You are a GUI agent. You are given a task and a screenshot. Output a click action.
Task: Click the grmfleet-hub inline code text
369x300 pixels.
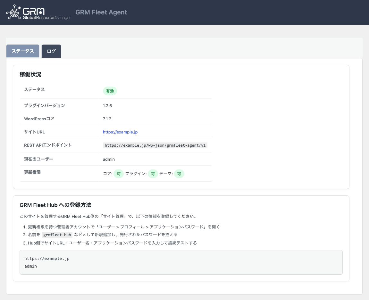[57, 235]
